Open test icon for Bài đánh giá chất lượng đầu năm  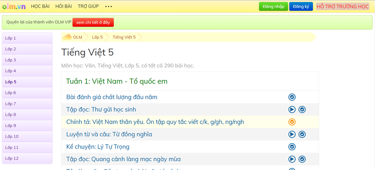click(292, 97)
